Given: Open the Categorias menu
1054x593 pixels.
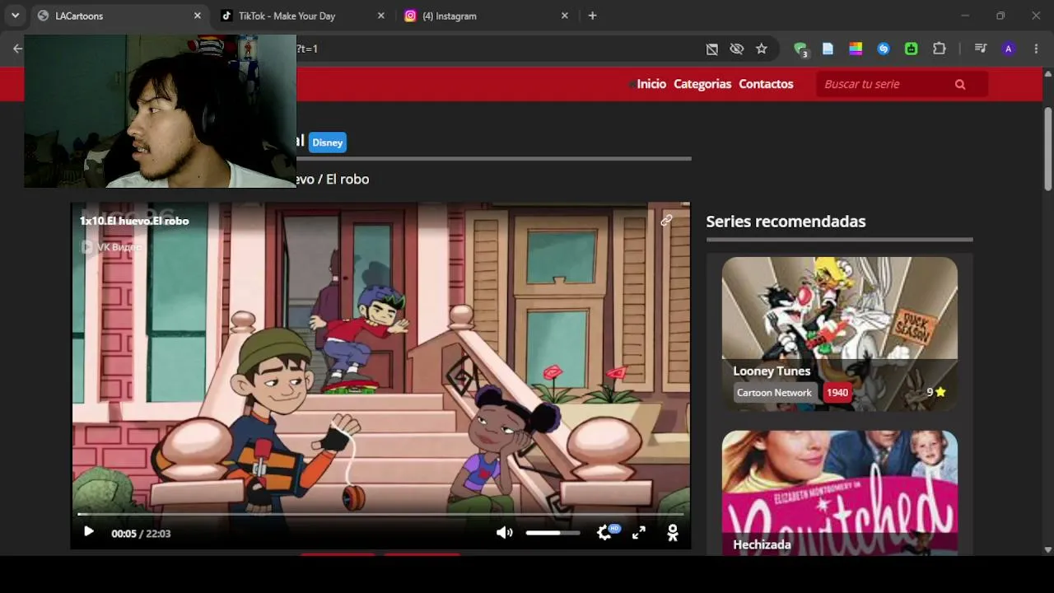Looking at the screenshot, I should 702,84.
